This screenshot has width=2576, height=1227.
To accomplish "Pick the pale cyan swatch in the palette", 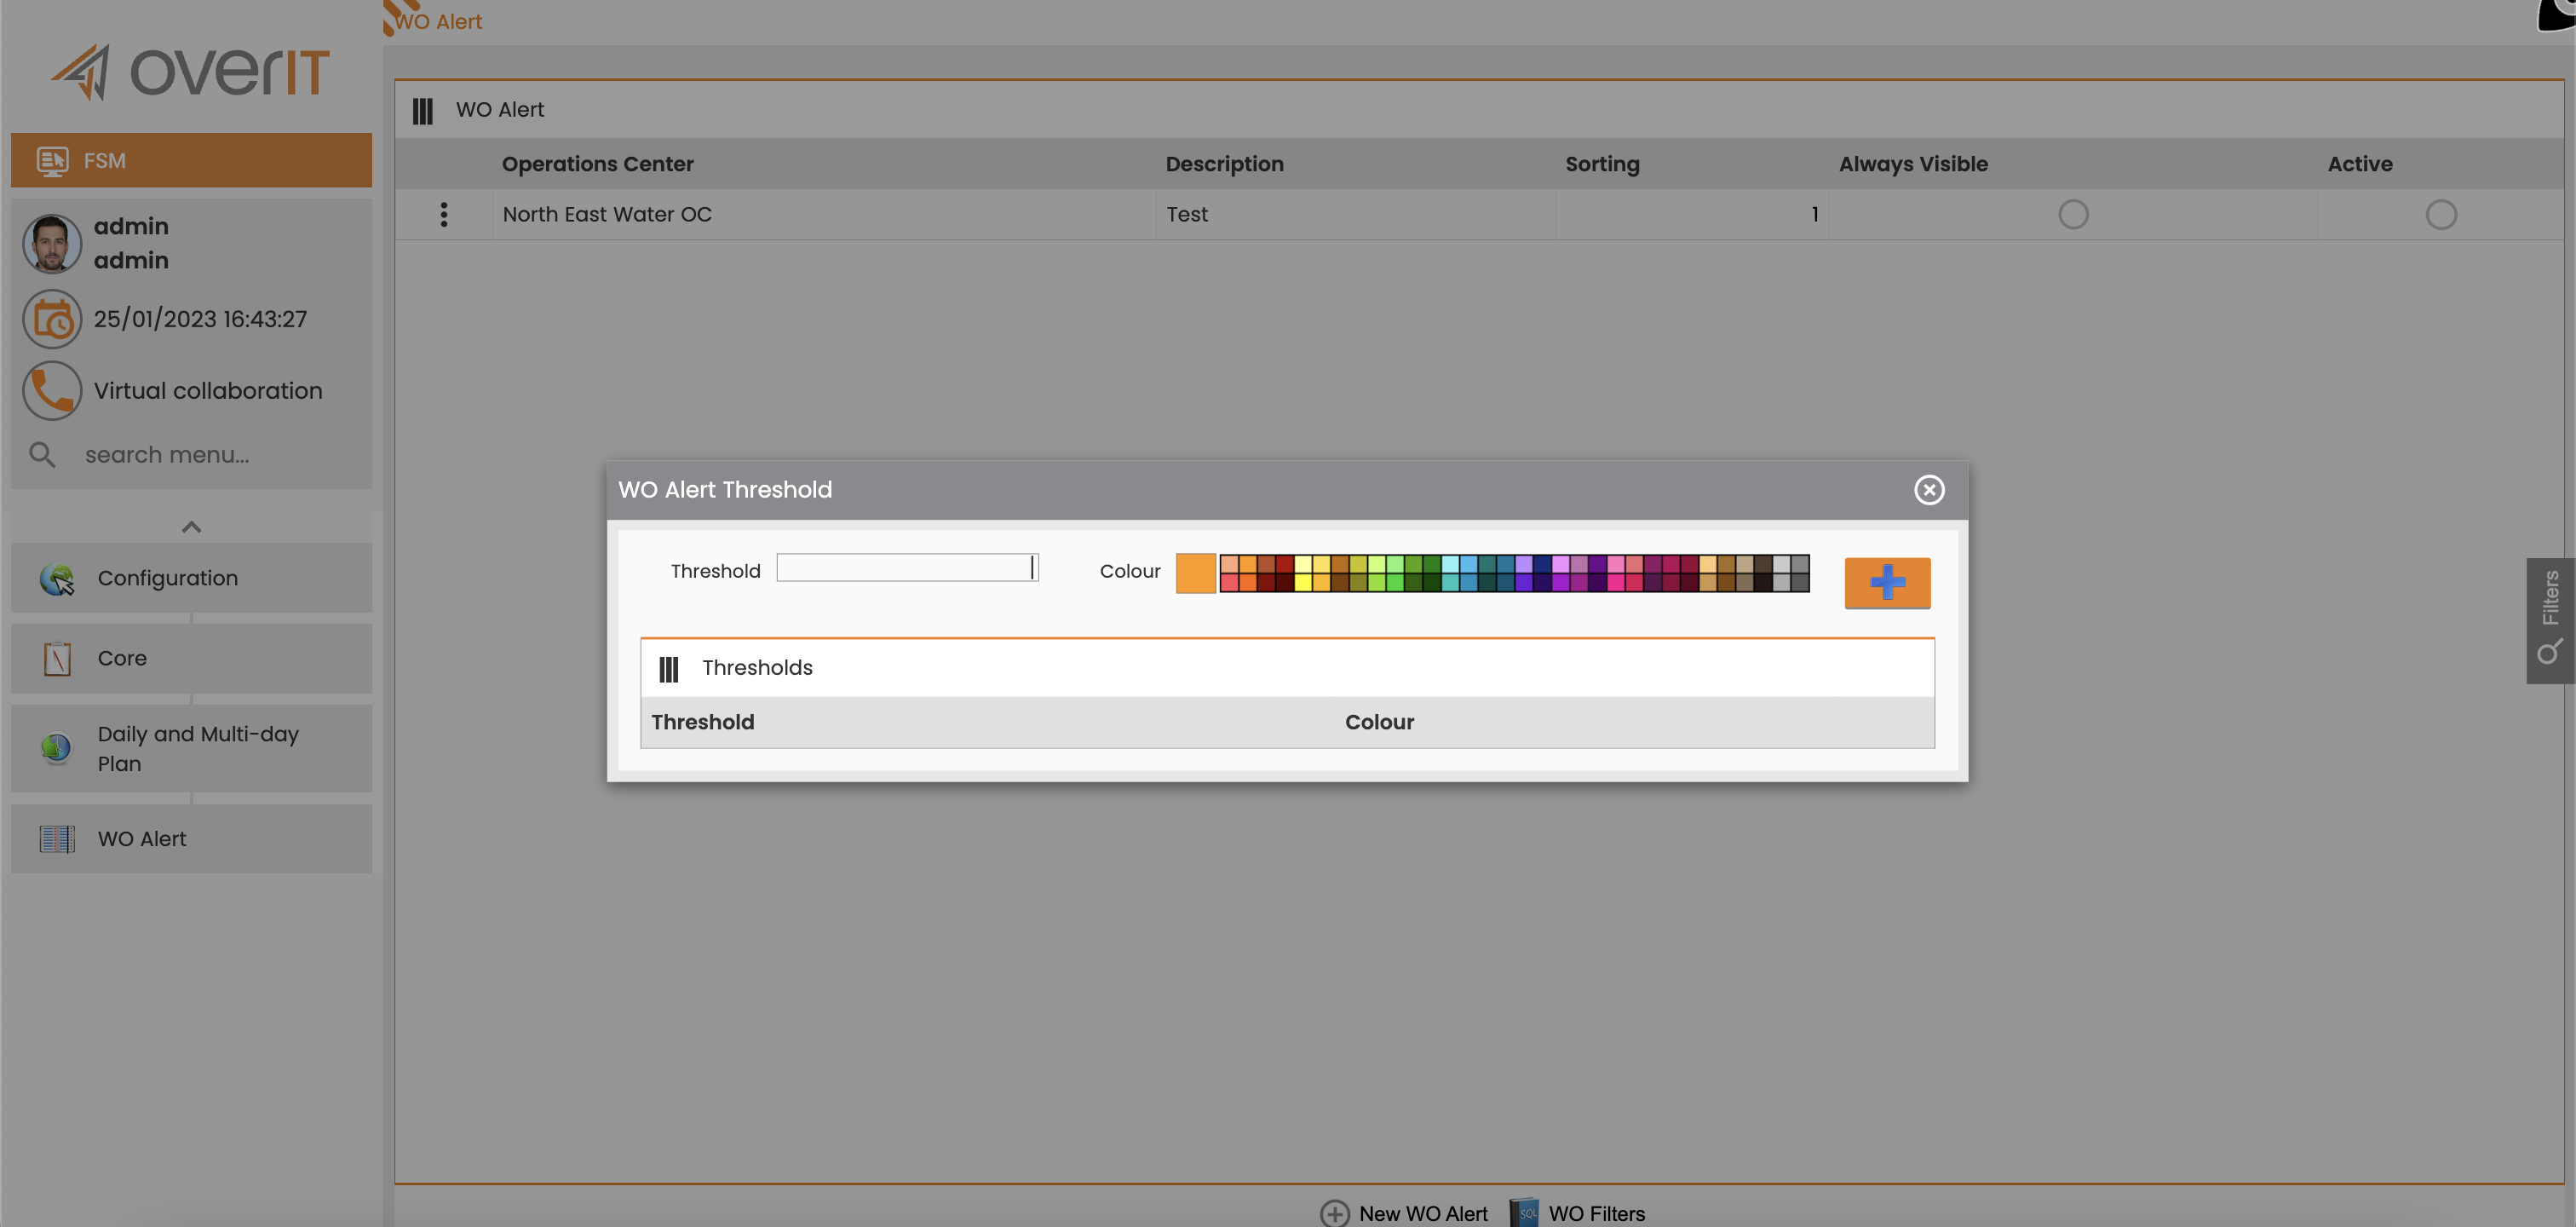I will (1450, 565).
